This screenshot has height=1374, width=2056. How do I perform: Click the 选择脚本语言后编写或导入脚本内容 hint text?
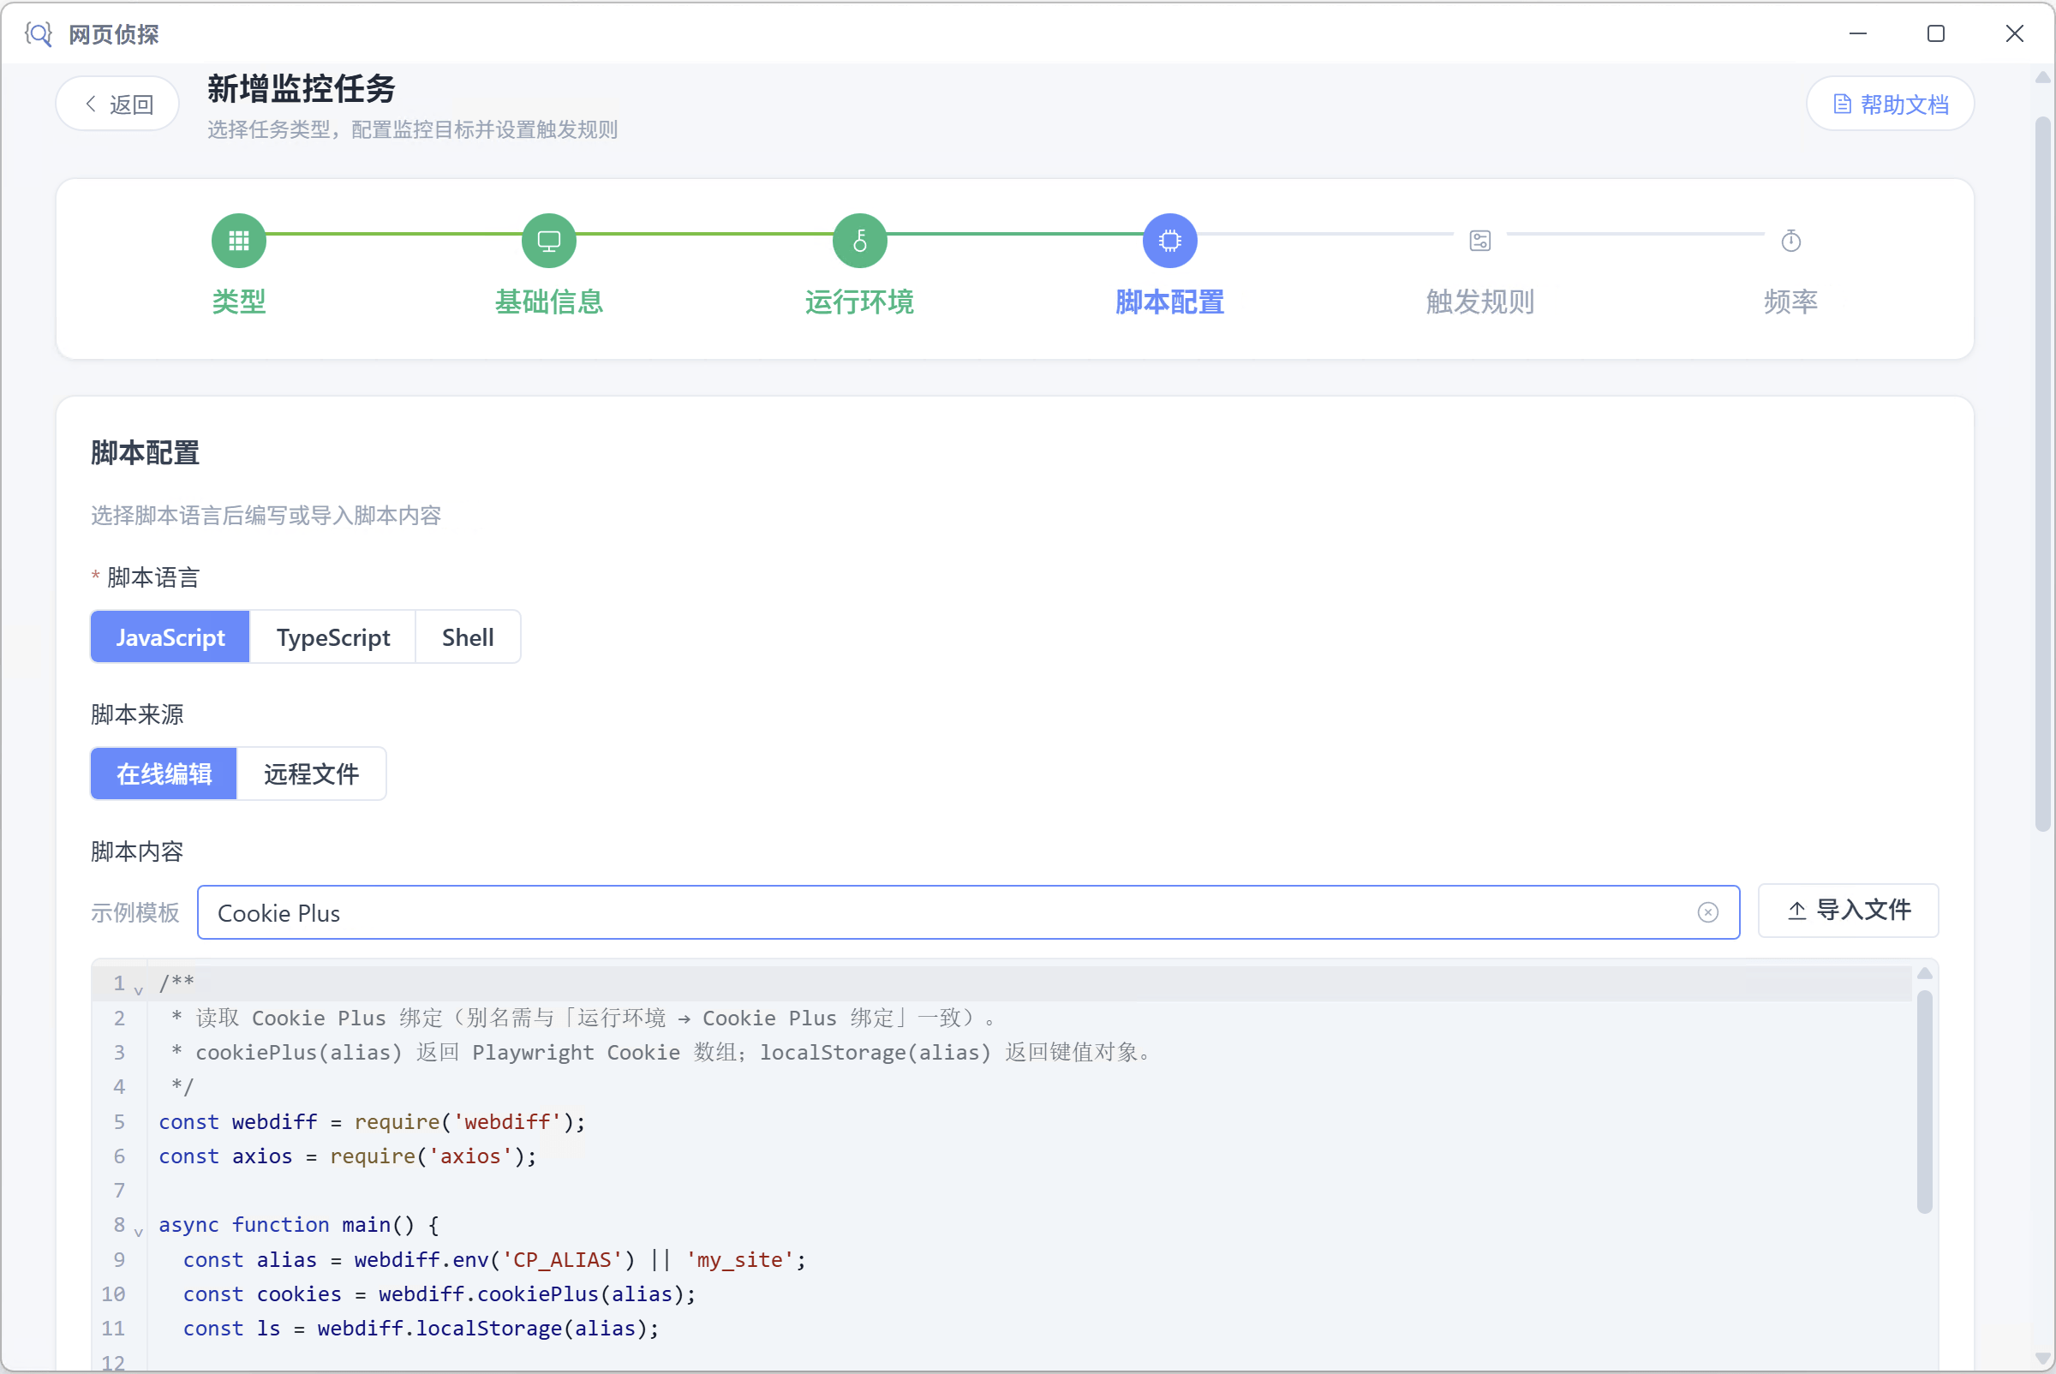266,514
